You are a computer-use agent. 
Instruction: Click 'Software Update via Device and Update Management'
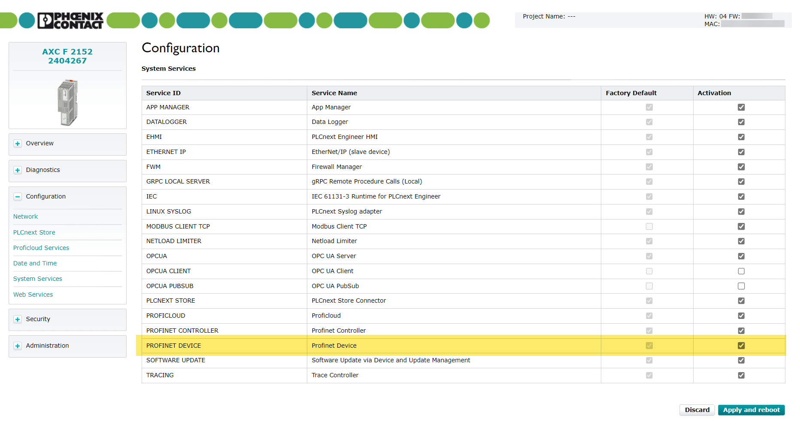coord(391,360)
